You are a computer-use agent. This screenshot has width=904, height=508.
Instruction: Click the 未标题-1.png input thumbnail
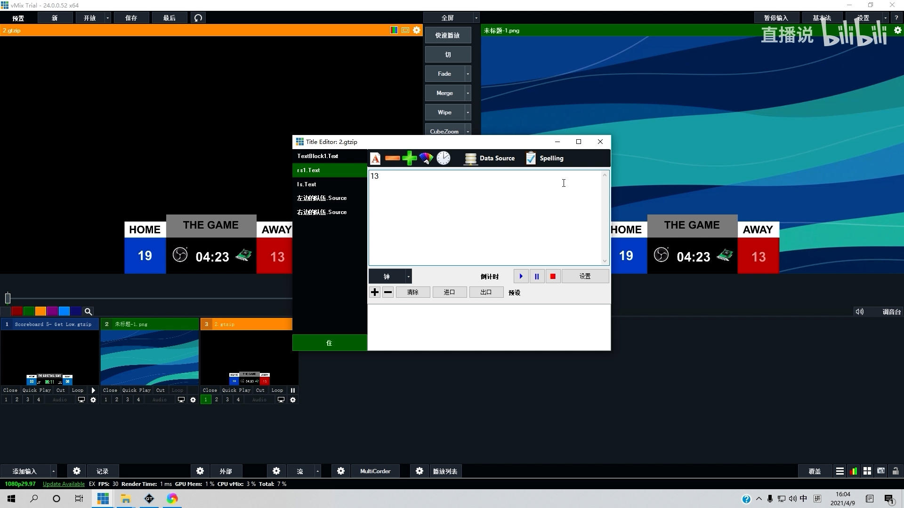(150, 357)
